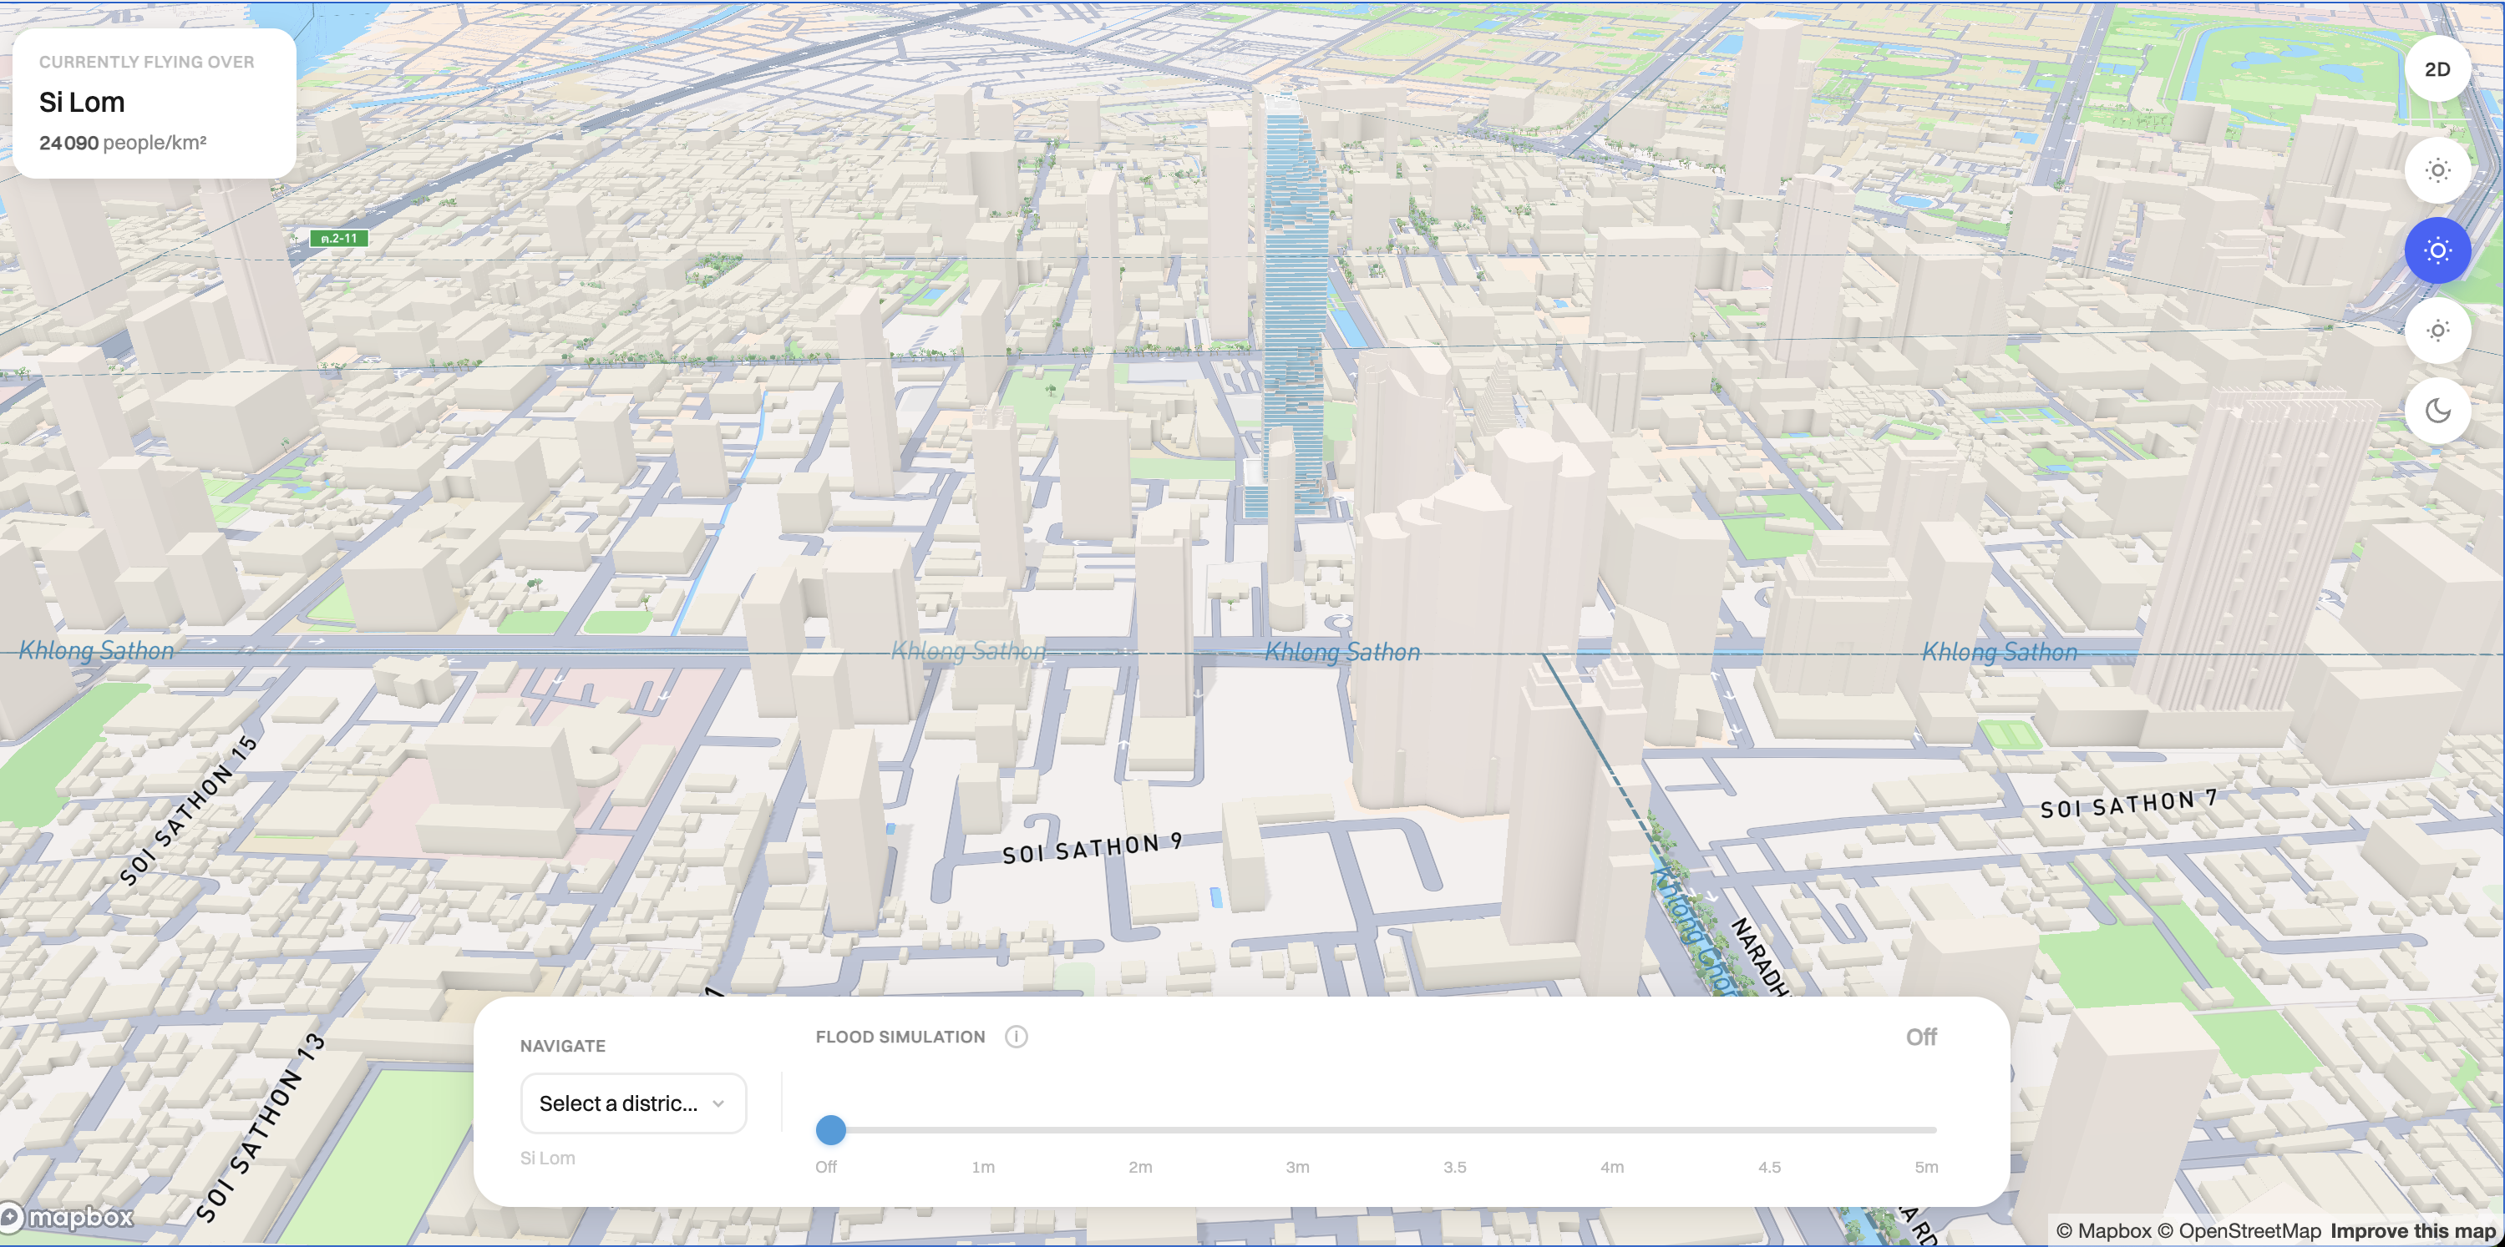The image size is (2505, 1247).
Task: Set flood slider to 1m mark
Action: coord(983,1166)
